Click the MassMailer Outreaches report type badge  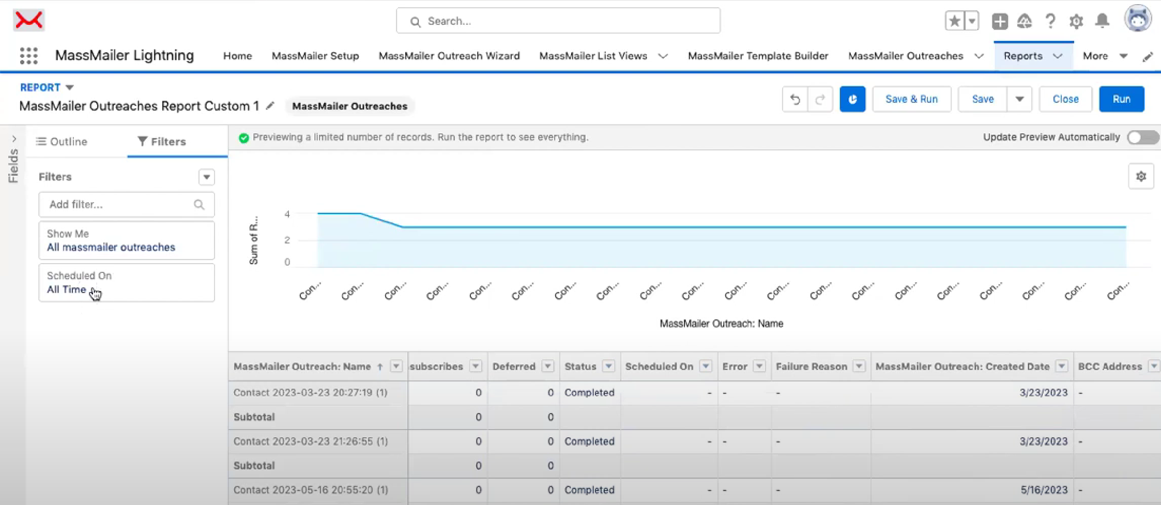pos(349,106)
